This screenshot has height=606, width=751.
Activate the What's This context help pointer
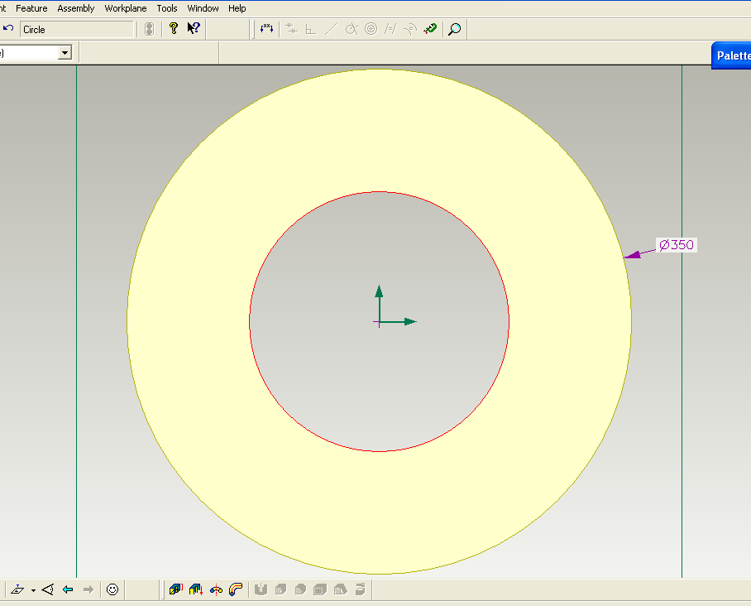coord(194,29)
